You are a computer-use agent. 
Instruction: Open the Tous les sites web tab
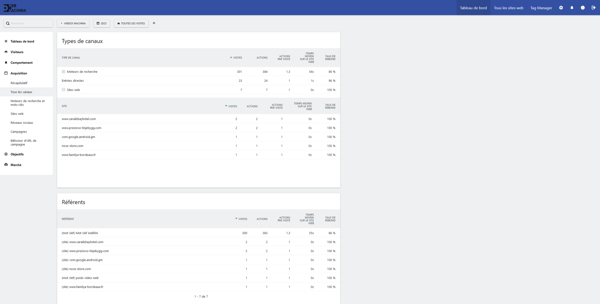point(508,8)
